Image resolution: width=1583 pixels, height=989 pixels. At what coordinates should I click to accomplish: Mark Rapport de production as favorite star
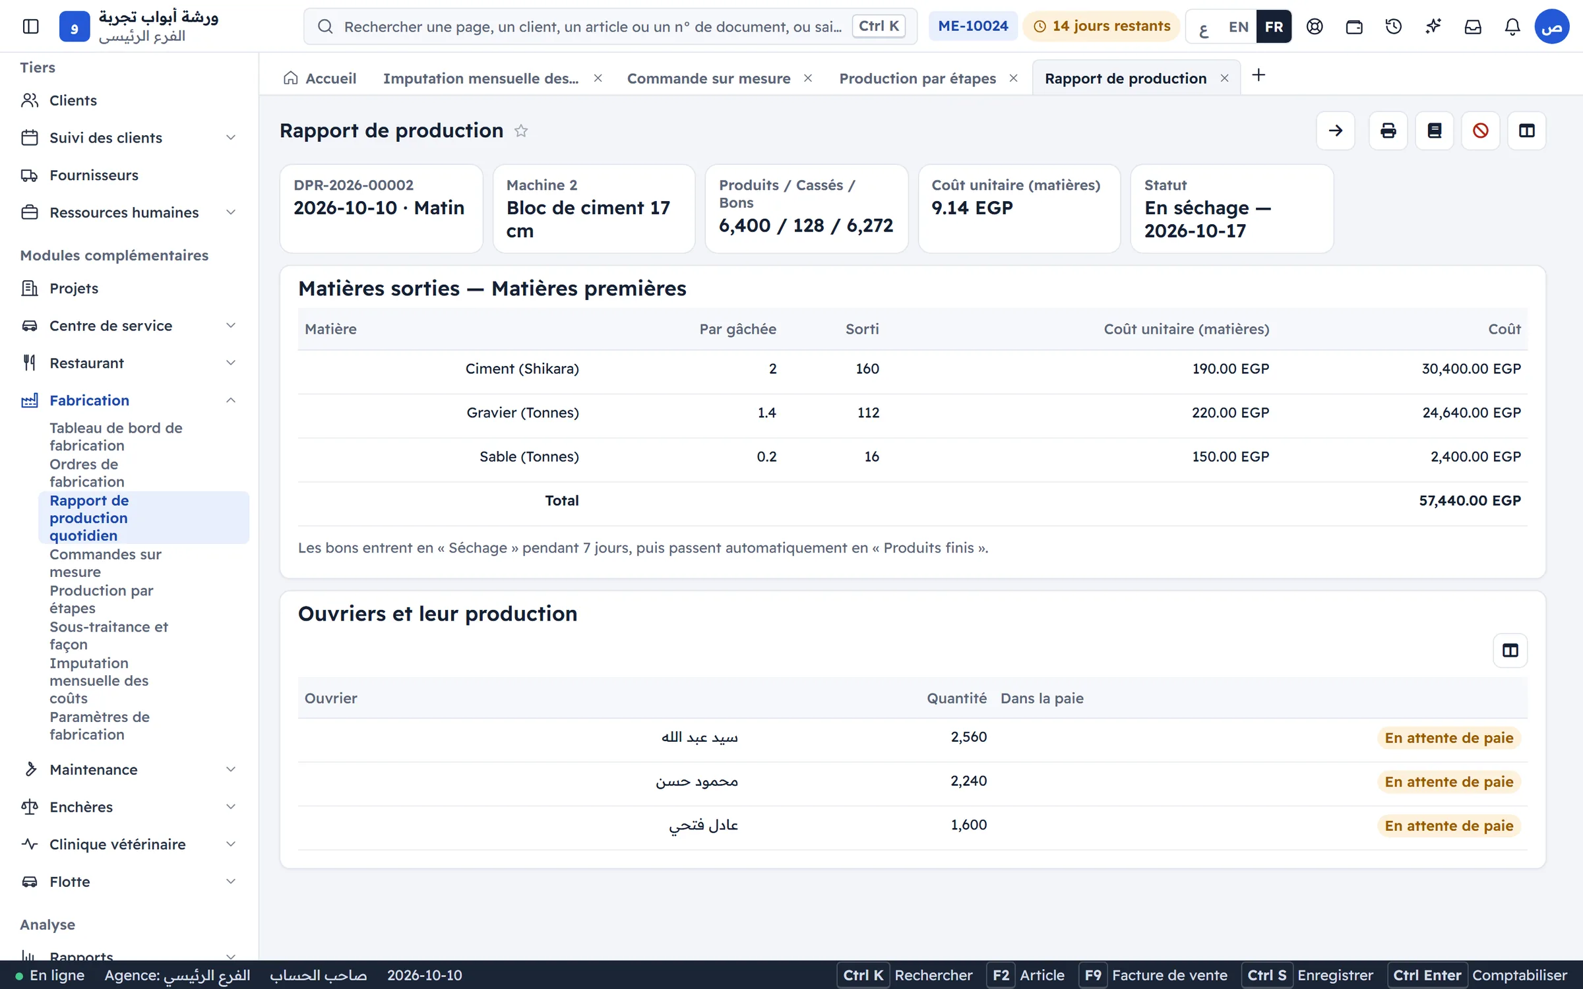pos(521,131)
